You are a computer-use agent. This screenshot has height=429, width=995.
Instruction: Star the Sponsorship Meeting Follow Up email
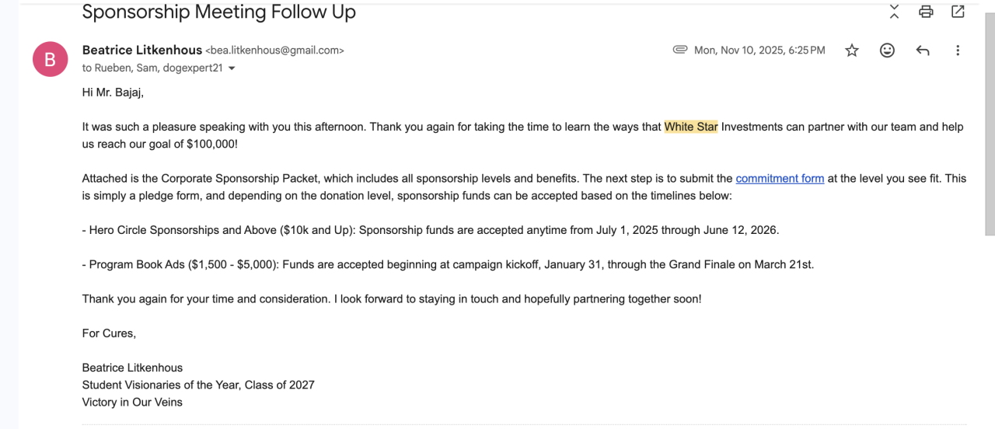pos(852,51)
